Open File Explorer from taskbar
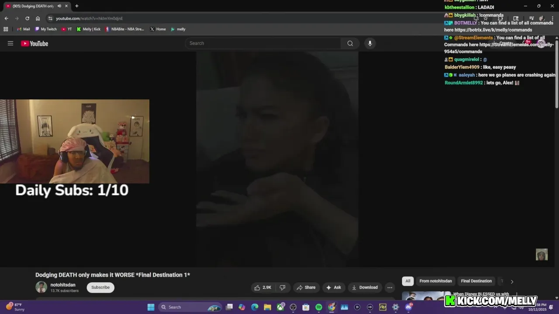This screenshot has width=559, height=314. [x=267, y=307]
